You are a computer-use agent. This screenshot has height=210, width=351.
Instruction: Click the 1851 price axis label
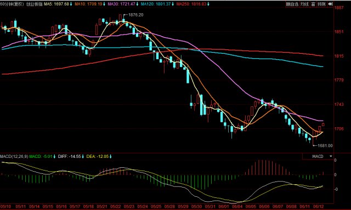click(x=339, y=32)
